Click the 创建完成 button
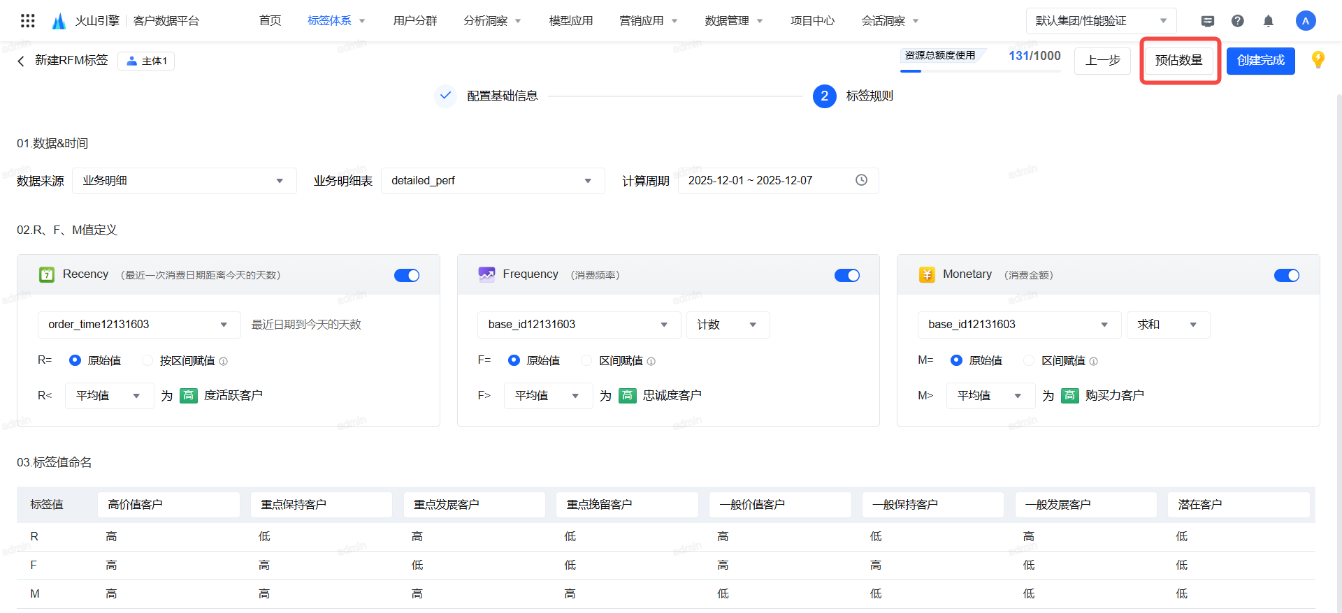 point(1260,61)
